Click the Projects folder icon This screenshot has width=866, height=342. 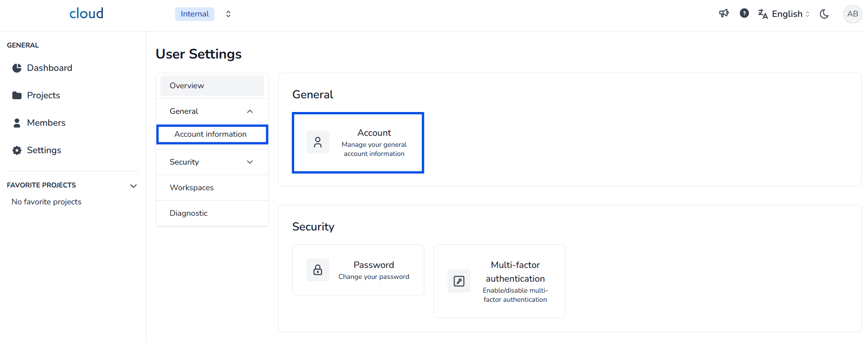coord(17,96)
